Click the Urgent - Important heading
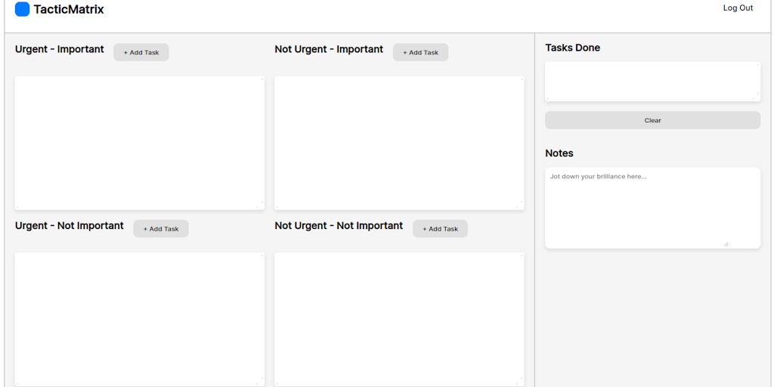 (60, 49)
